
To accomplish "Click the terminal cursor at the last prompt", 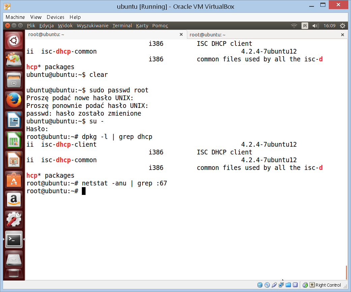I will pyautogui.click(x=84, y=191).
